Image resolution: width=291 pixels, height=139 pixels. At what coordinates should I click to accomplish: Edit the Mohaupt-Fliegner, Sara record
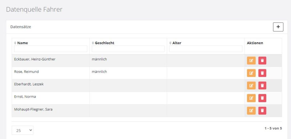pyautogui.click(x=251, y=111)
